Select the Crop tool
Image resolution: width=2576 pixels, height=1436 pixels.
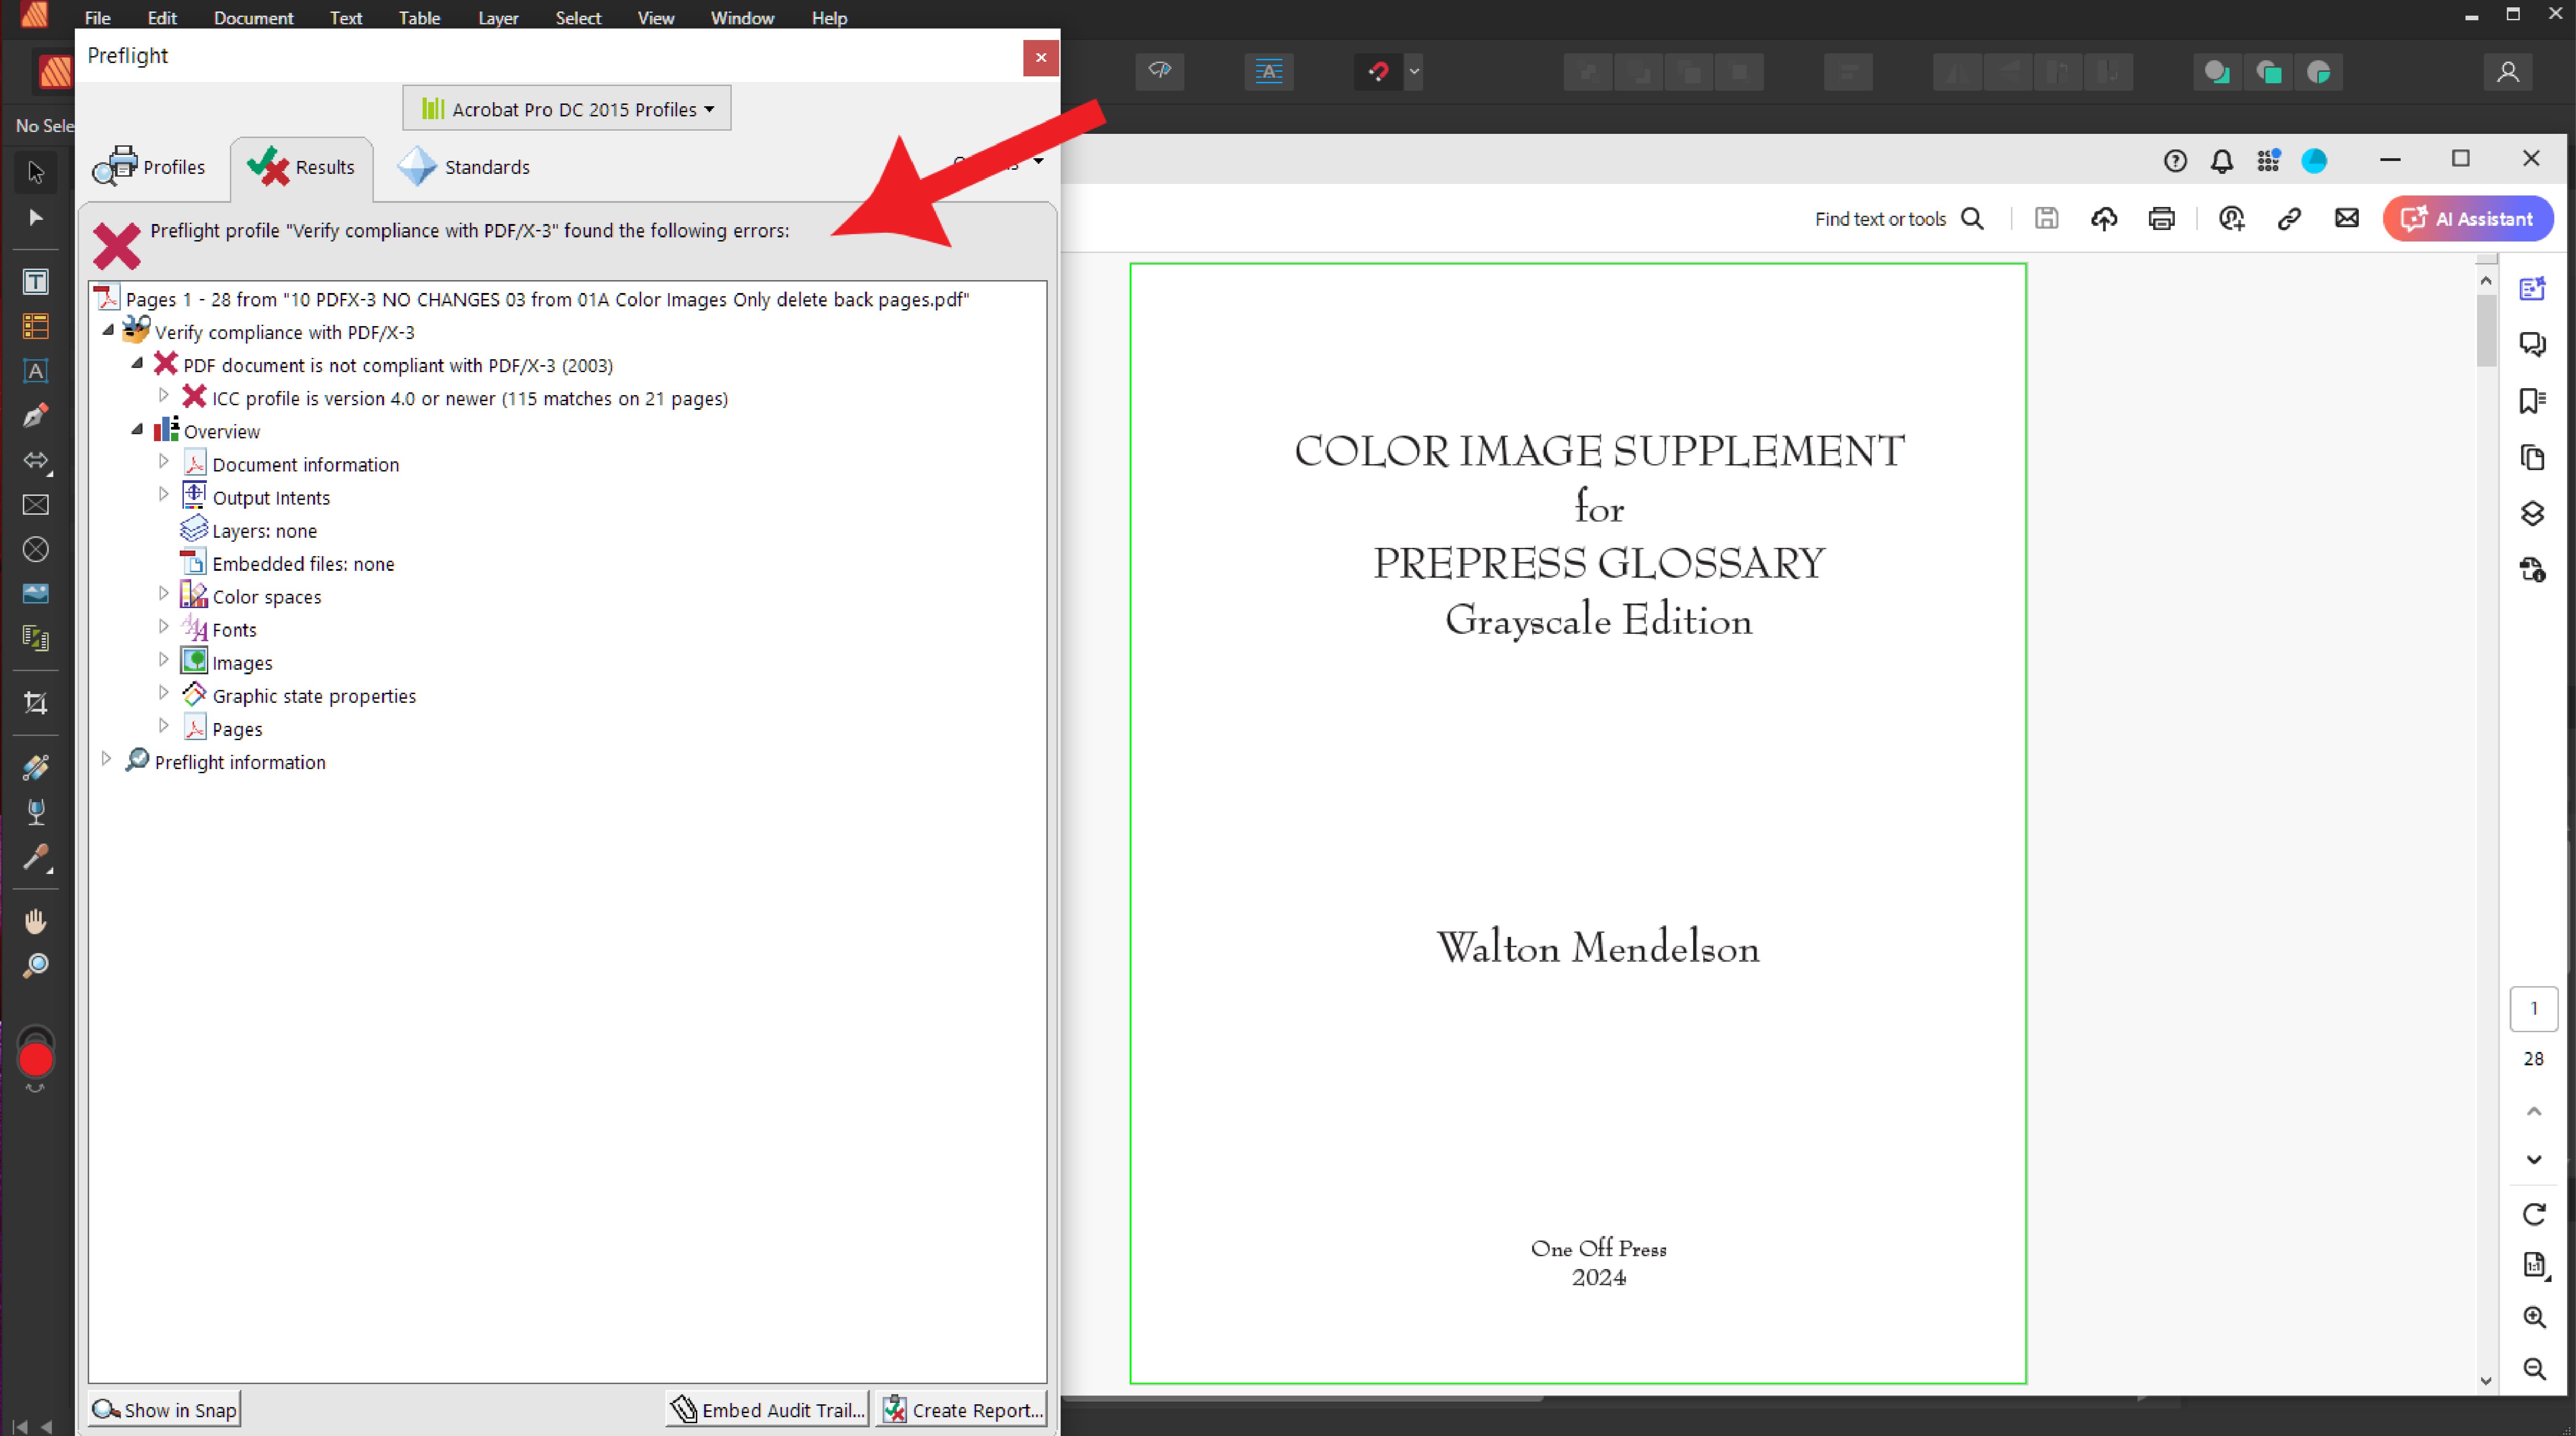point(36,703)
